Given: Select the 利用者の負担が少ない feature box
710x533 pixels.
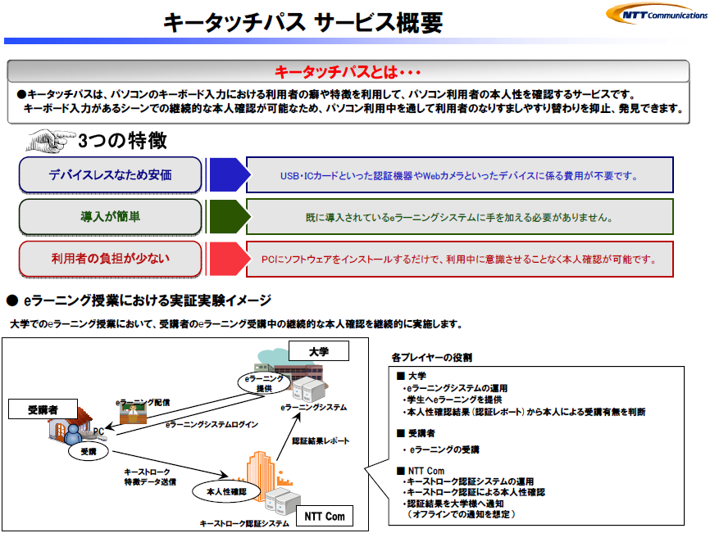Looking at the screenshot, I should pos(110,259).
